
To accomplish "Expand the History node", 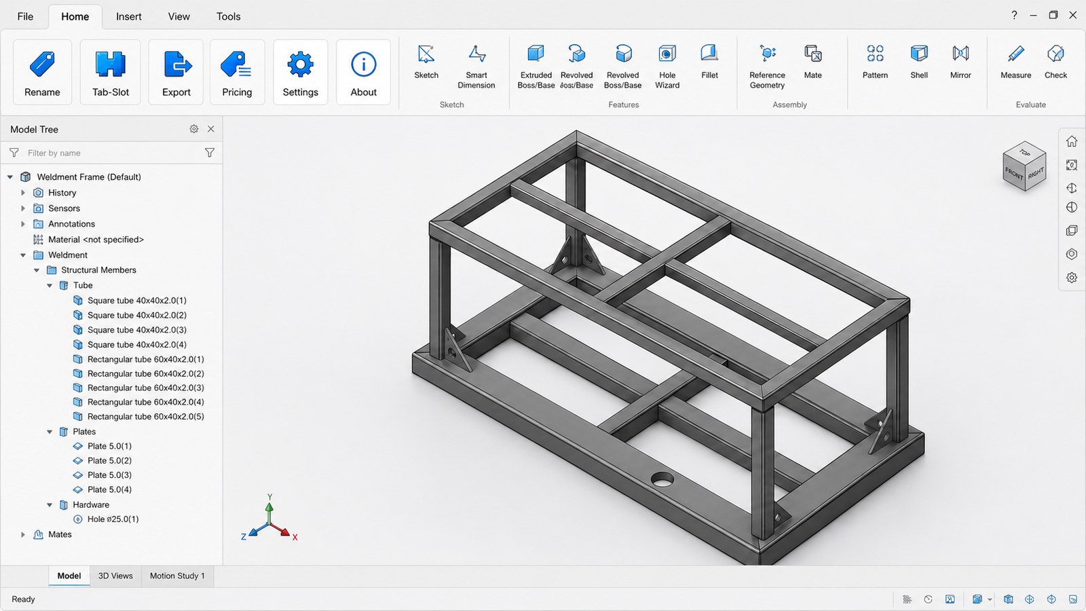I will [x=23, y=193].
